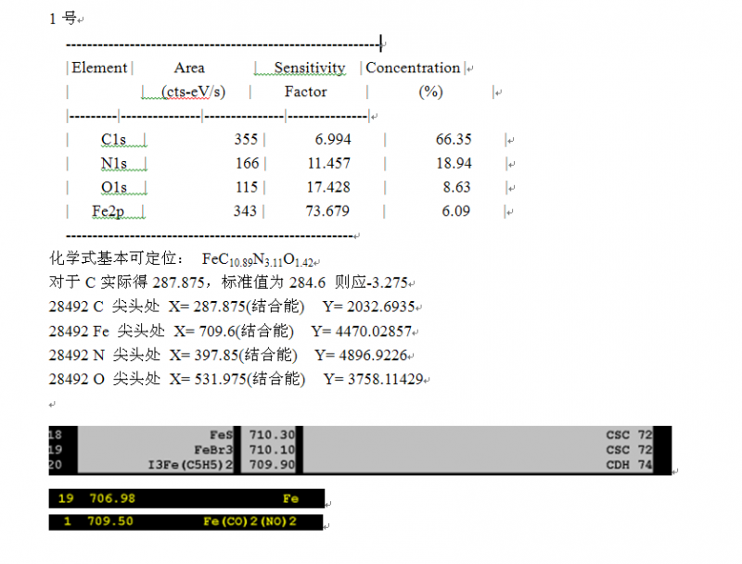Viewport: 742px width, 564px height.
Task: Click the value 'Y= 3758.11429'
Action: [374, 379]
